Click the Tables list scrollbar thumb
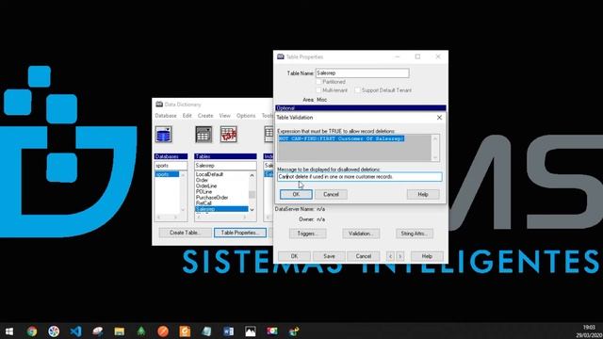Screen dimensions: 603x339 pyautogui.click(x=252, y=195)
